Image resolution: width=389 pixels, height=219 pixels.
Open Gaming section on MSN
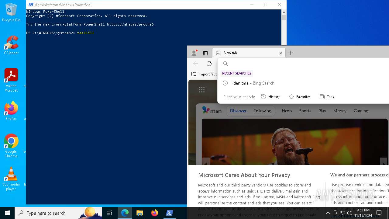point(361,111)
